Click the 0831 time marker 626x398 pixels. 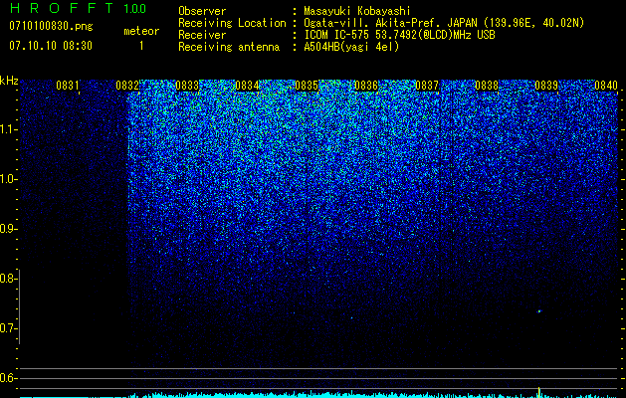[x=68, y=86]
